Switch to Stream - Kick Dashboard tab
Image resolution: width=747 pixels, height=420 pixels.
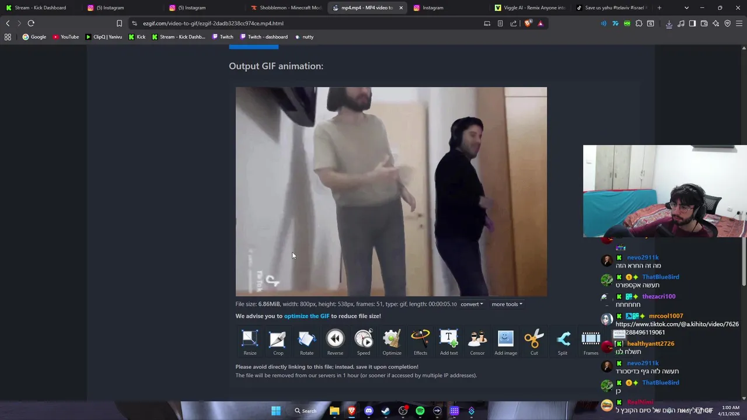(40, 8)
